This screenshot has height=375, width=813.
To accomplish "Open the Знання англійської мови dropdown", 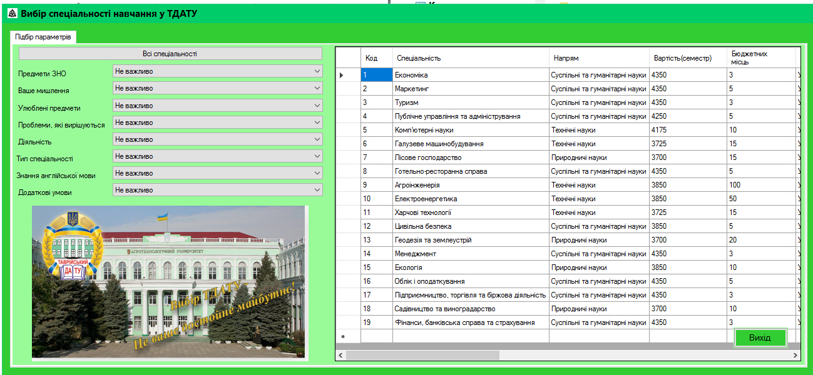I will pos(217,173).
